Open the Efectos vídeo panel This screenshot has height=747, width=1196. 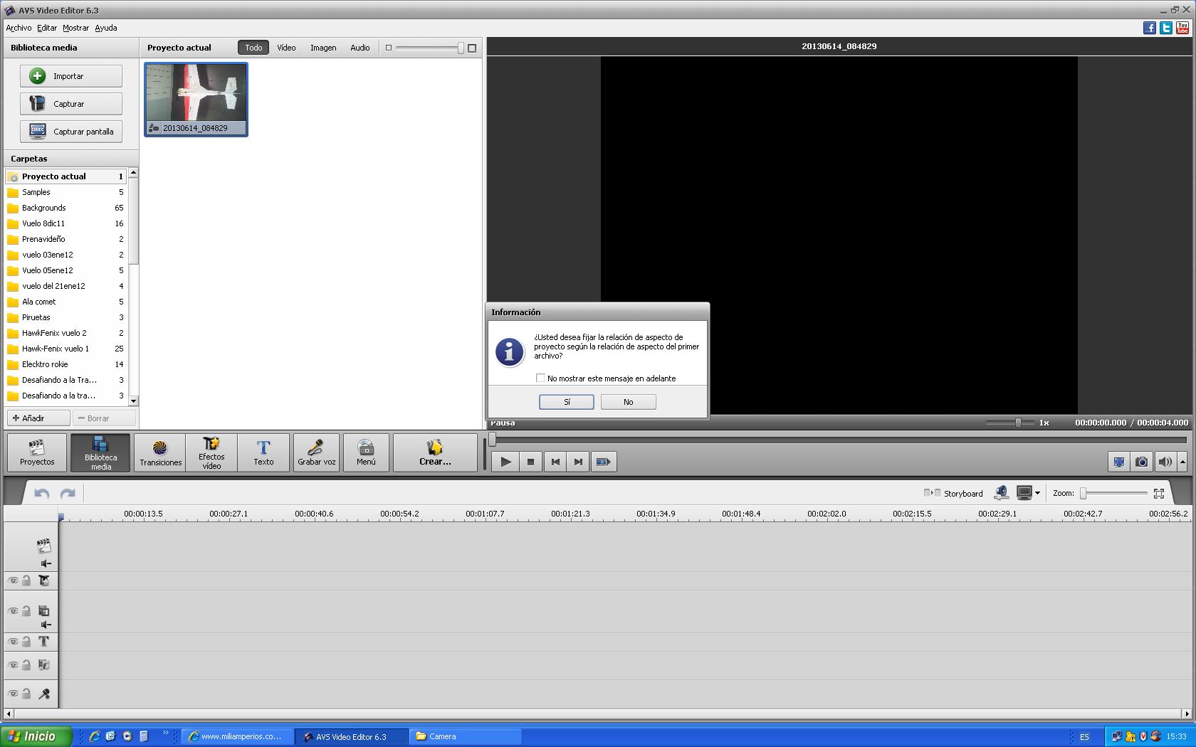[211, 452]
